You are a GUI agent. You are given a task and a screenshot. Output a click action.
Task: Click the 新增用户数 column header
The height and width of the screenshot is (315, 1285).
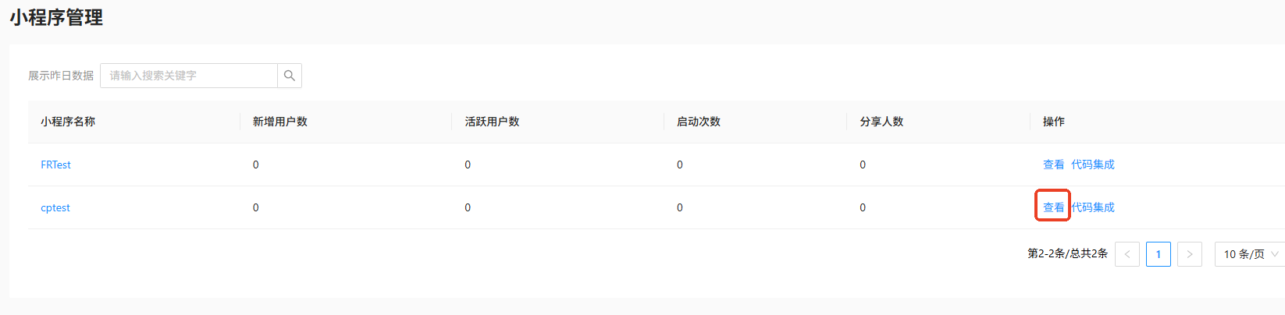click(x=280, y=122)
